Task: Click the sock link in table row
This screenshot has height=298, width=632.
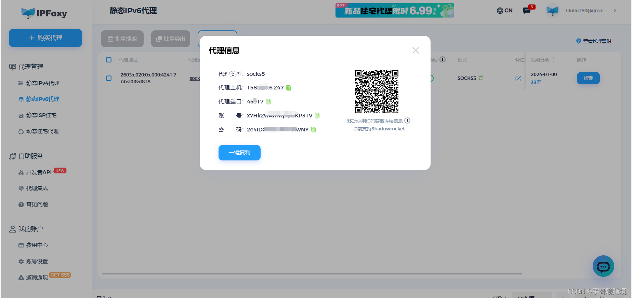Action: [x=195, y=78]
